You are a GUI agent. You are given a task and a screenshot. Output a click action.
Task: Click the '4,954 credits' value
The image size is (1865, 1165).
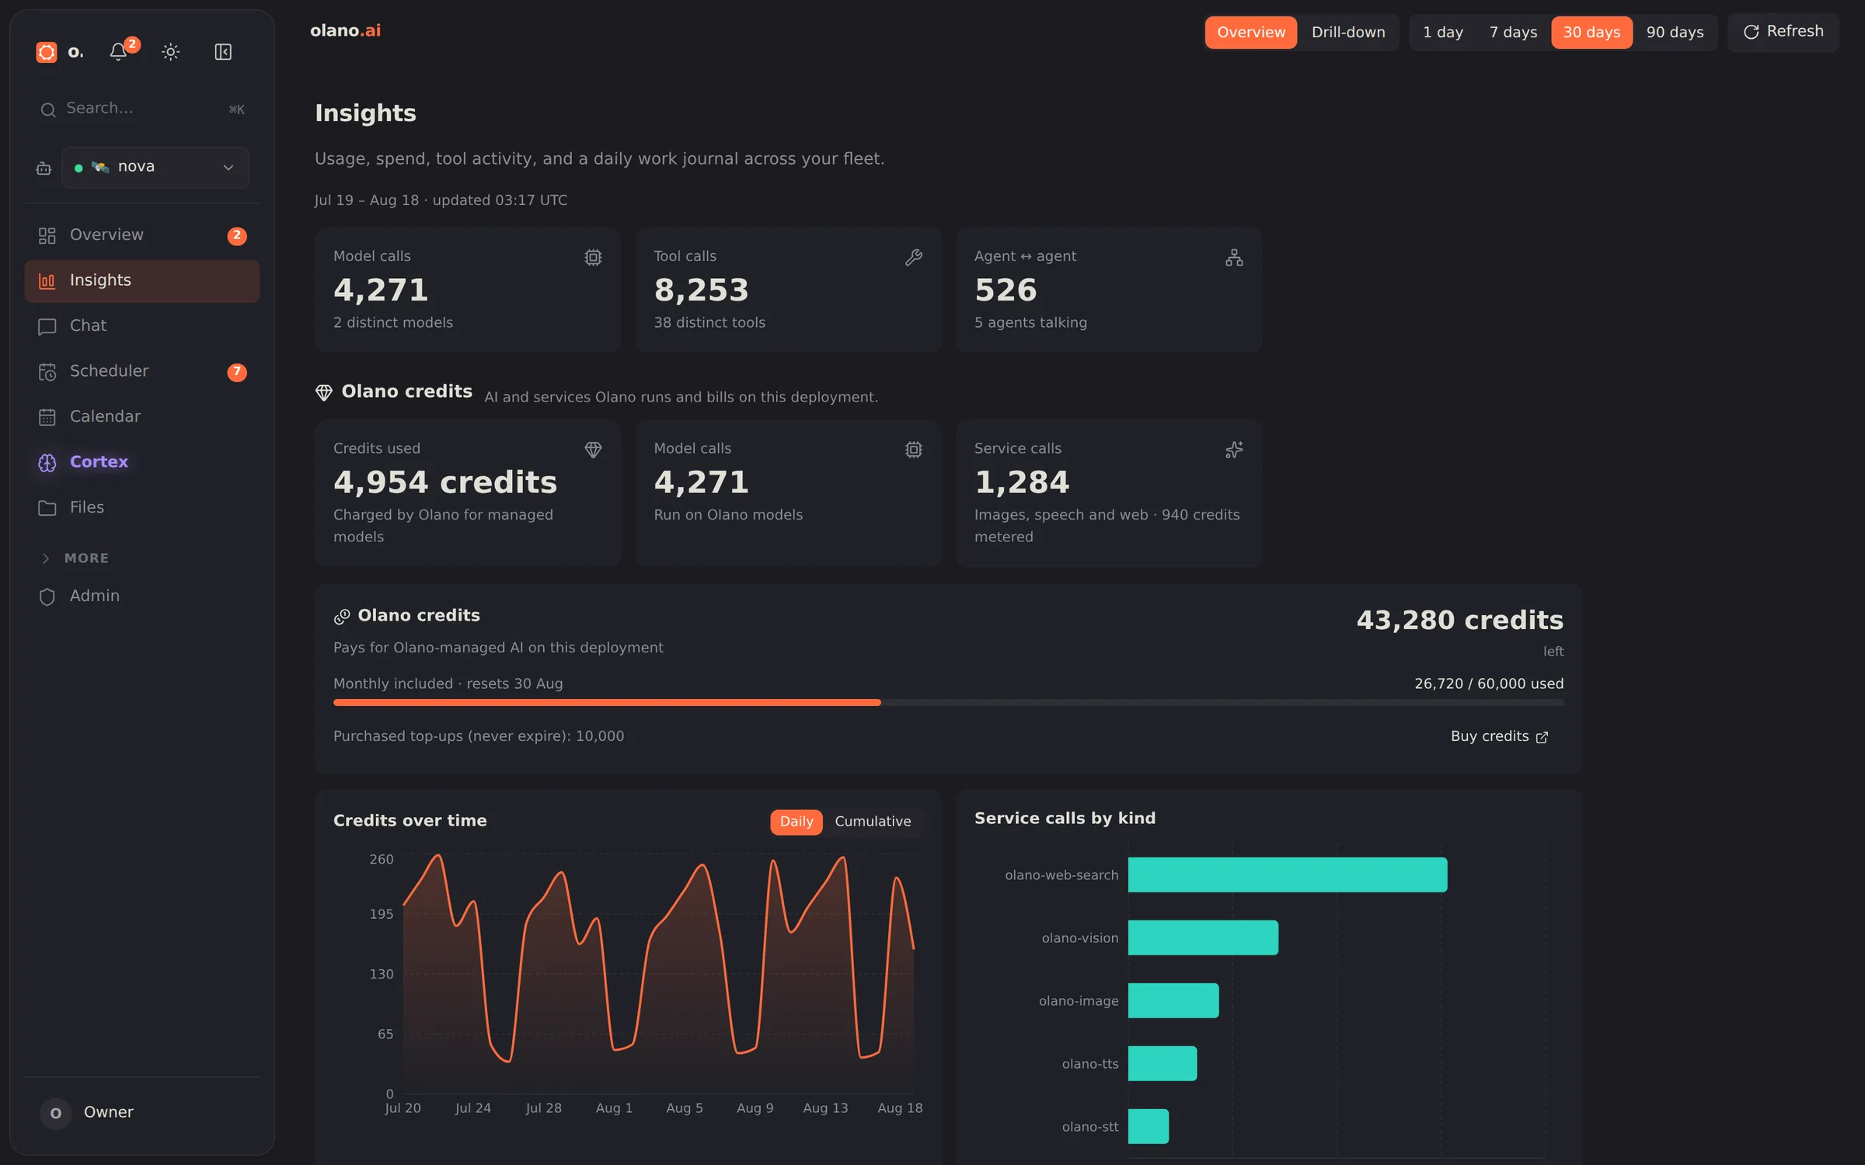[x=445, y=483]
